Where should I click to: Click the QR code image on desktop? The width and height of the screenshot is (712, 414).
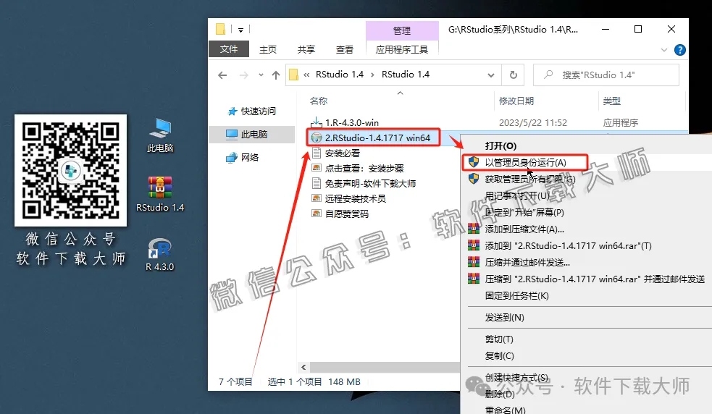coord(70,170)
